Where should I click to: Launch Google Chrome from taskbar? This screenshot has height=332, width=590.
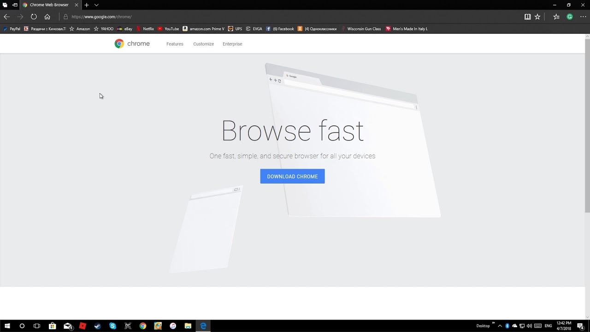[x=143, y=326]
